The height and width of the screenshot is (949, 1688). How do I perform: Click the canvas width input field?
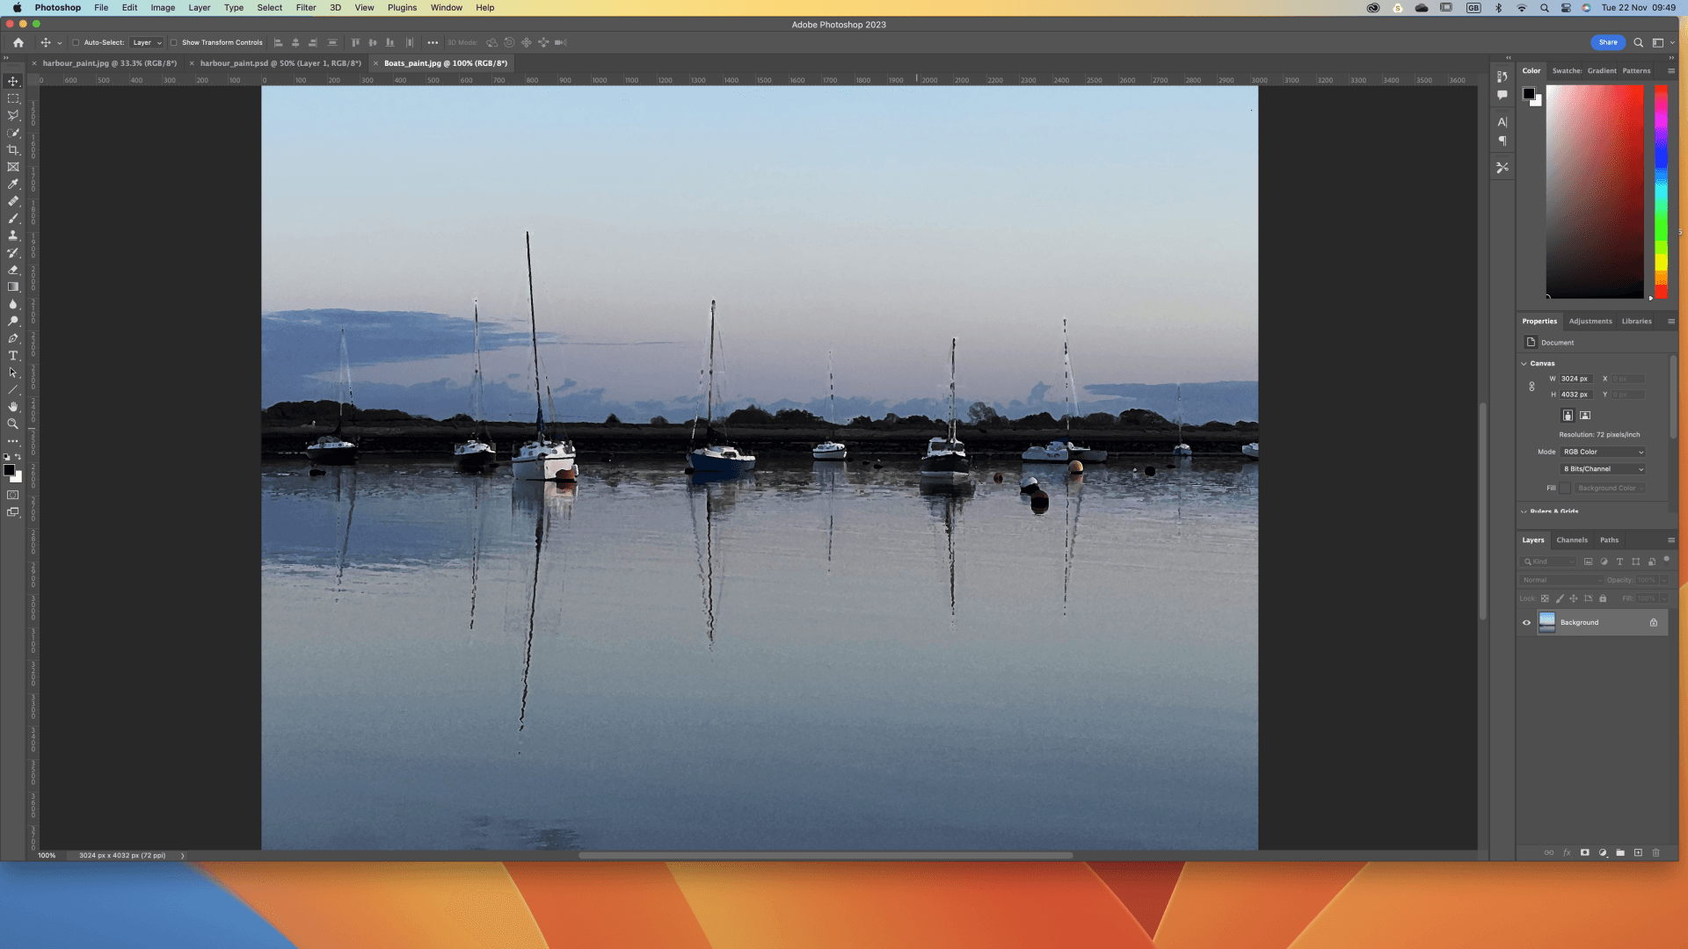1575,379
